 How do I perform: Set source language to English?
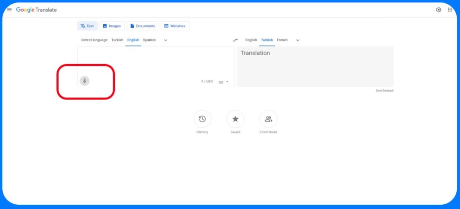coord(133,40)
